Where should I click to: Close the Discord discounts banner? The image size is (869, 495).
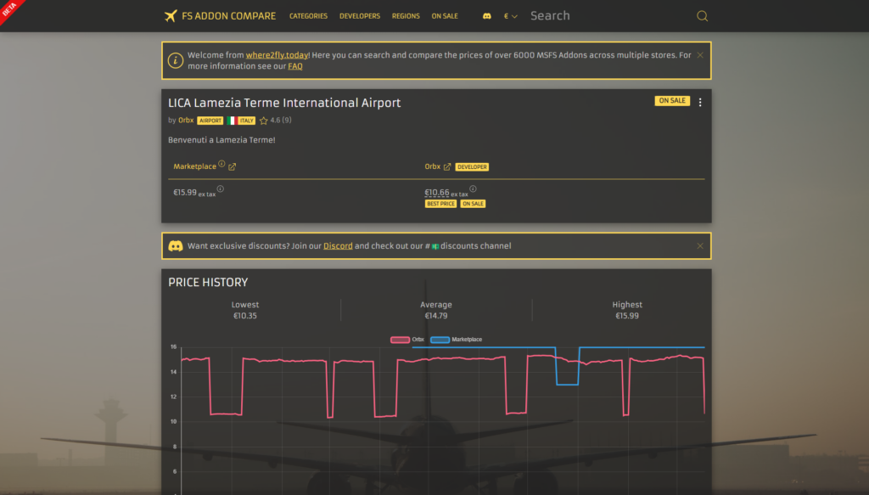[x=700, y=246]
